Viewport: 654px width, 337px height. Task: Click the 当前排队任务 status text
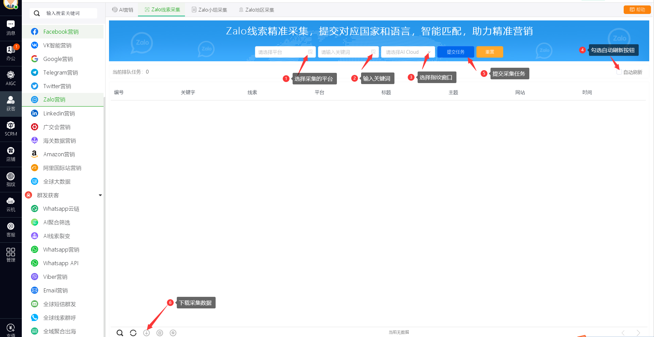(130, 72)
